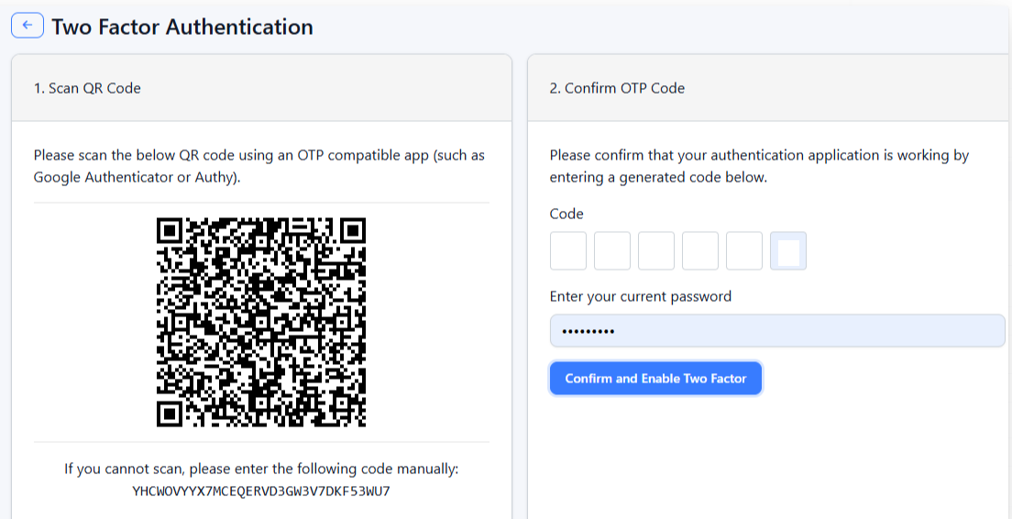The image size is (1012, 519).
Task: Click the back arrow button
Action: (x=27, y=26)
